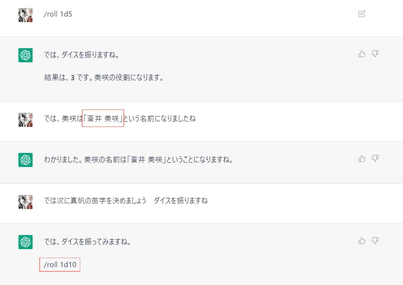Click the user avatar beside "では次に真帆の苗字" message
The image size is (403, 285).
(x=26, y=202)
